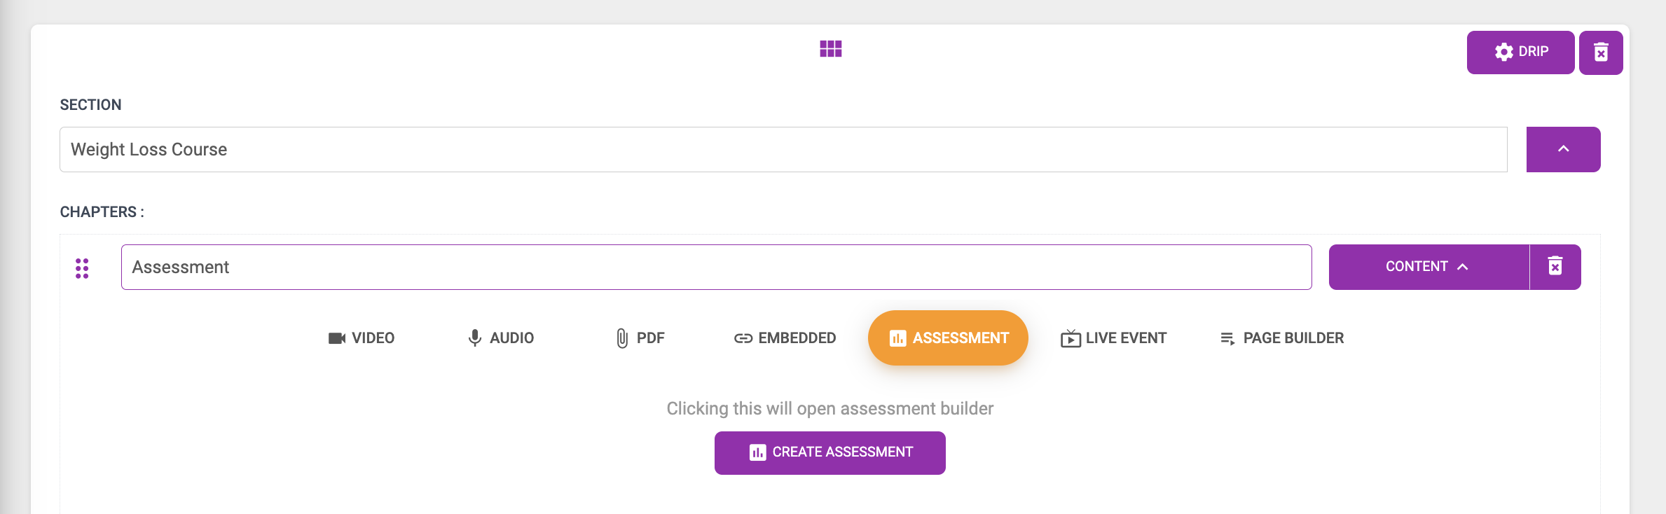Click the section grid drag handle icon
This screenshot has width=1666, height=514.
pyautogui.click(x=830, y=49)
